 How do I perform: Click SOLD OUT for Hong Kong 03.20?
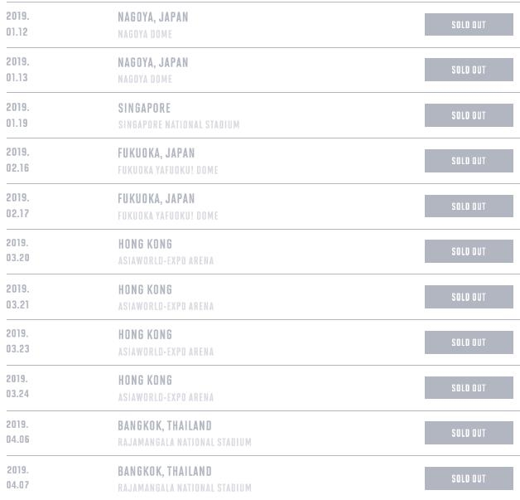click(x=469, y=251)
